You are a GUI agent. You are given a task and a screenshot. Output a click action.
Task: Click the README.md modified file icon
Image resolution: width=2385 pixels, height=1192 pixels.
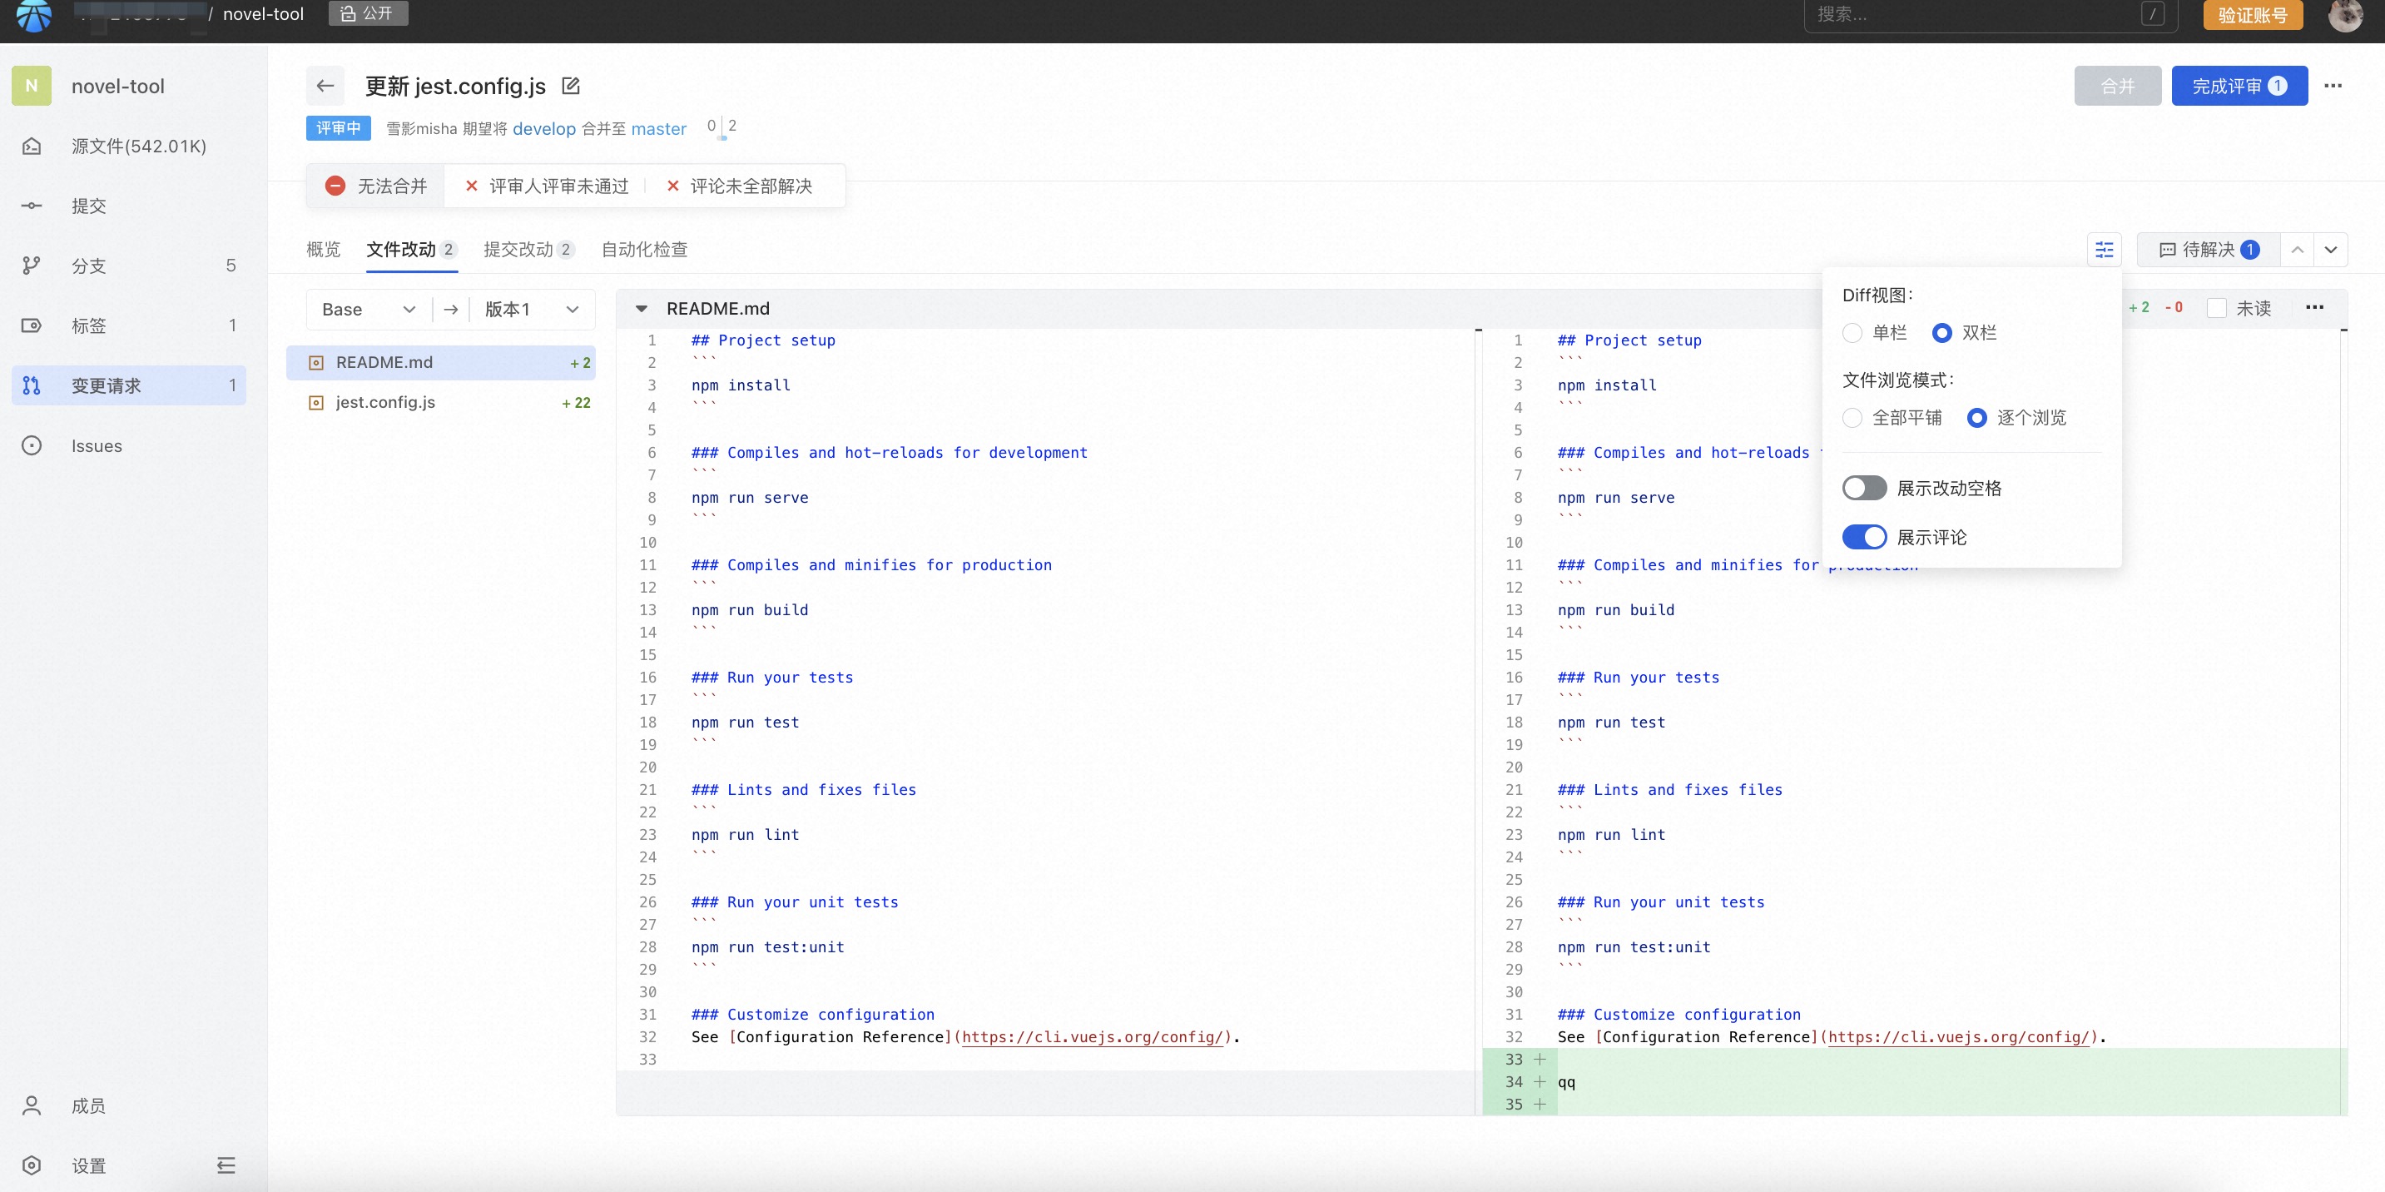click(315, 362)
